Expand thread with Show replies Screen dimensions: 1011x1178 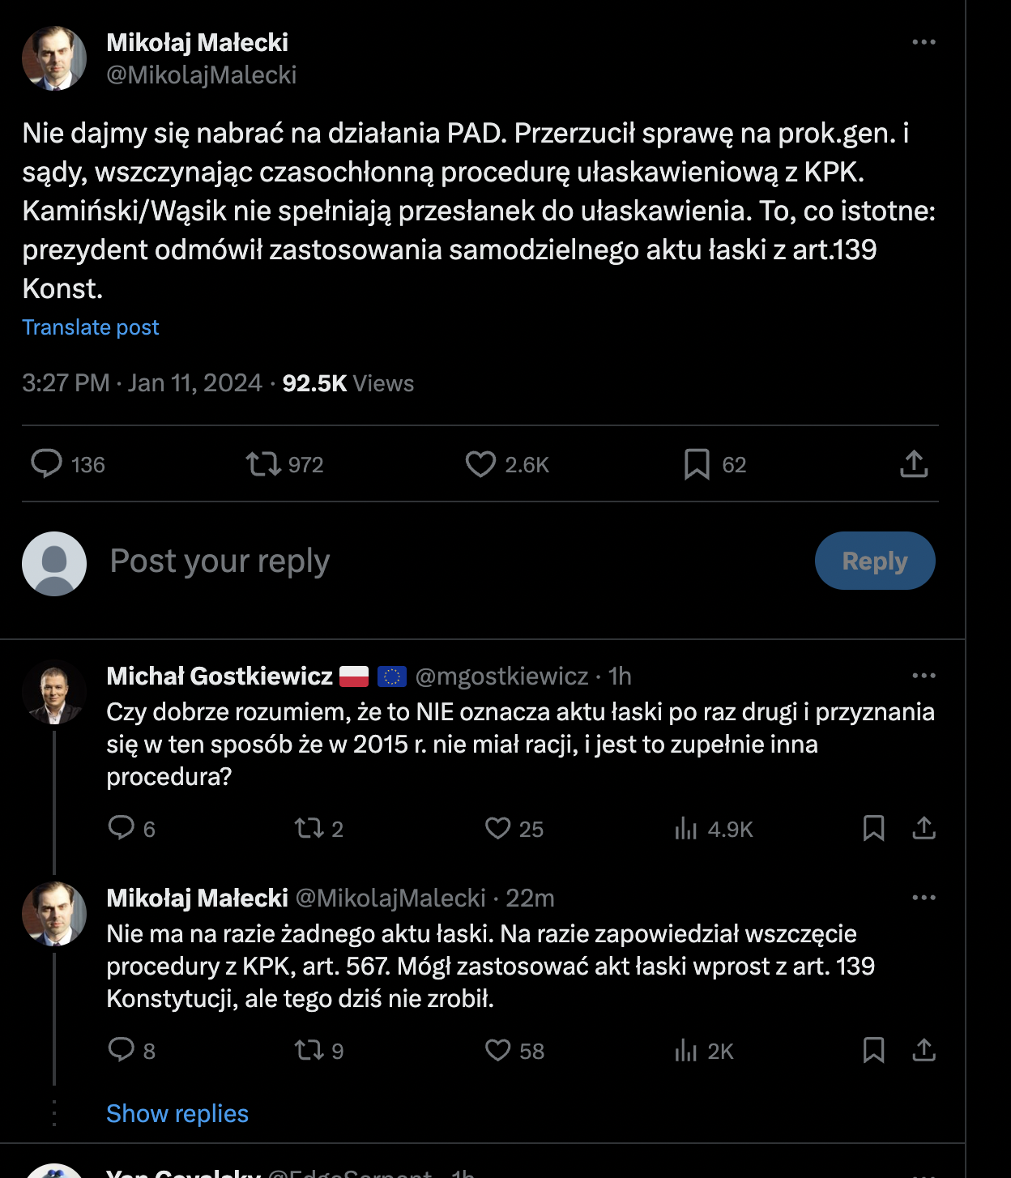177,1114
